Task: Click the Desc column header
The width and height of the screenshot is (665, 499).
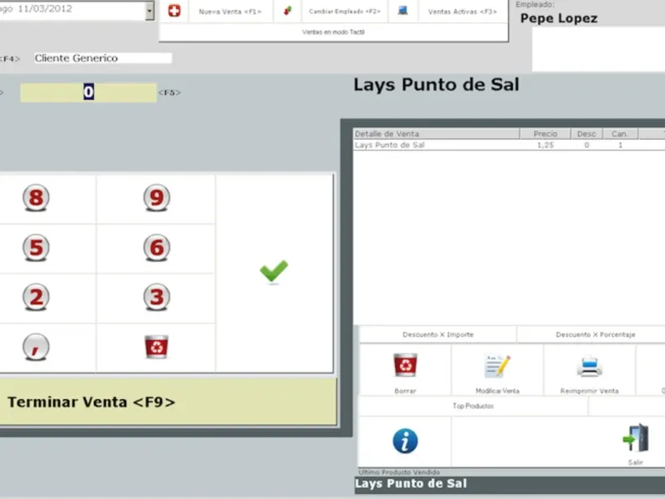Action: [x=587, y=134]
